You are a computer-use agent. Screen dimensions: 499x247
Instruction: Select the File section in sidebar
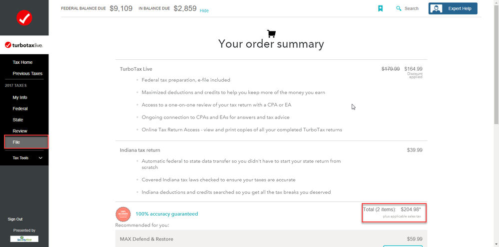click(16, 142)
